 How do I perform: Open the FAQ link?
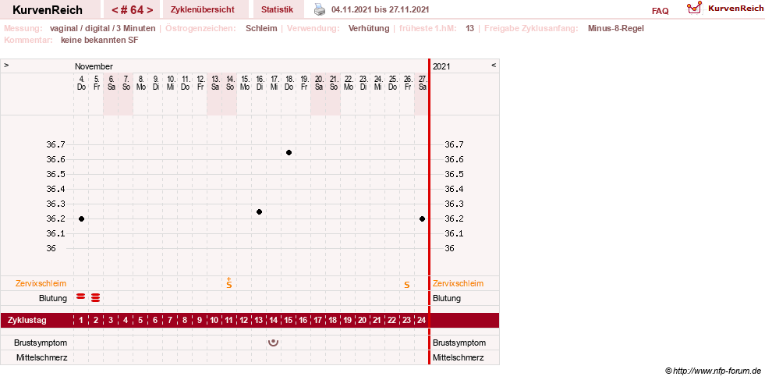[660, 11]
